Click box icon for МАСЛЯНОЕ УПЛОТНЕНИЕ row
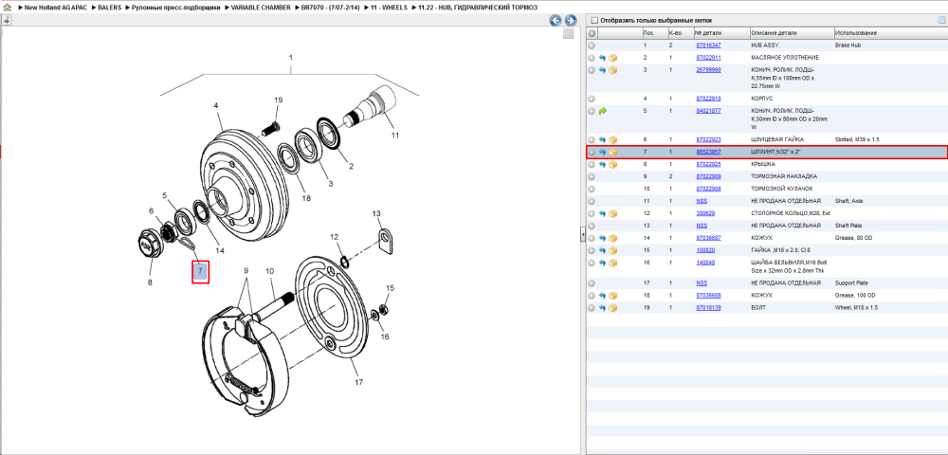This screenshot has height=455, width=948. [612, 58]
